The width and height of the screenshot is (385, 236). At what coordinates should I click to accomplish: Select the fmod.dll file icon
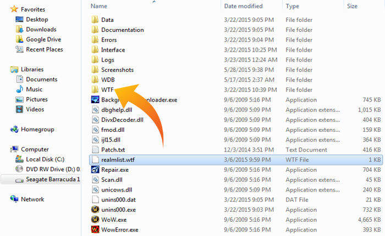pos(95,130)
